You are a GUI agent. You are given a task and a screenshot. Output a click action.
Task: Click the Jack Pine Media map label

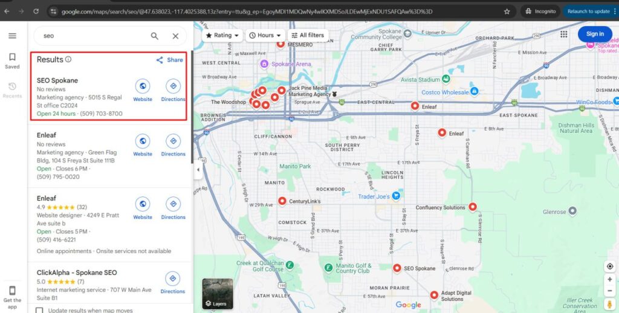[x=310, y=91]
